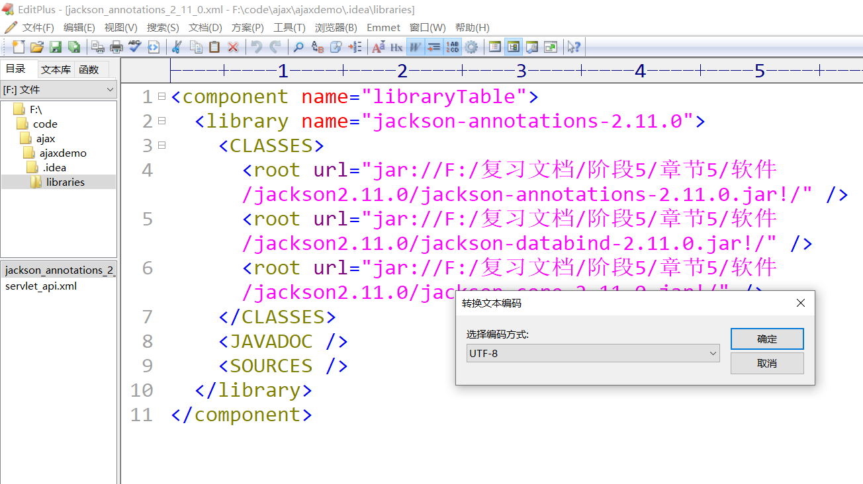Save the current file via toolbar
863x484 pixels.
click(x=56, y=47)
